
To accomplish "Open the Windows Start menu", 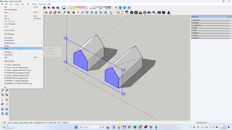I will point(76,127).
